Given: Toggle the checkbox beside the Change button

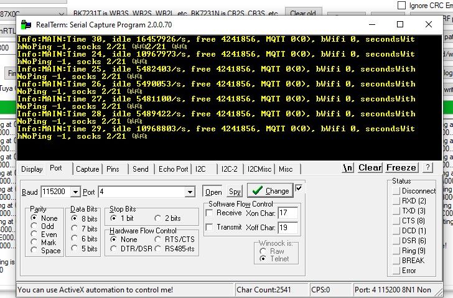Looking at the screenshot, I should click(299, 189).
